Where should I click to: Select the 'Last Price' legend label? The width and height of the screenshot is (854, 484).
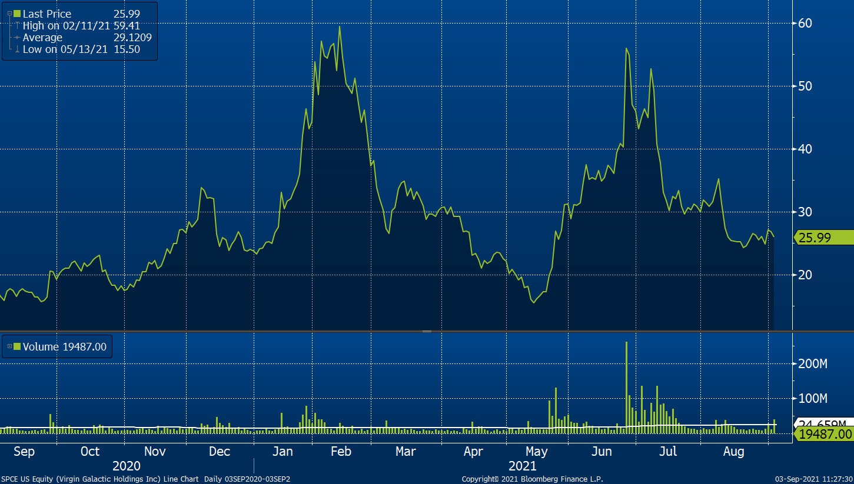point(47,14)
